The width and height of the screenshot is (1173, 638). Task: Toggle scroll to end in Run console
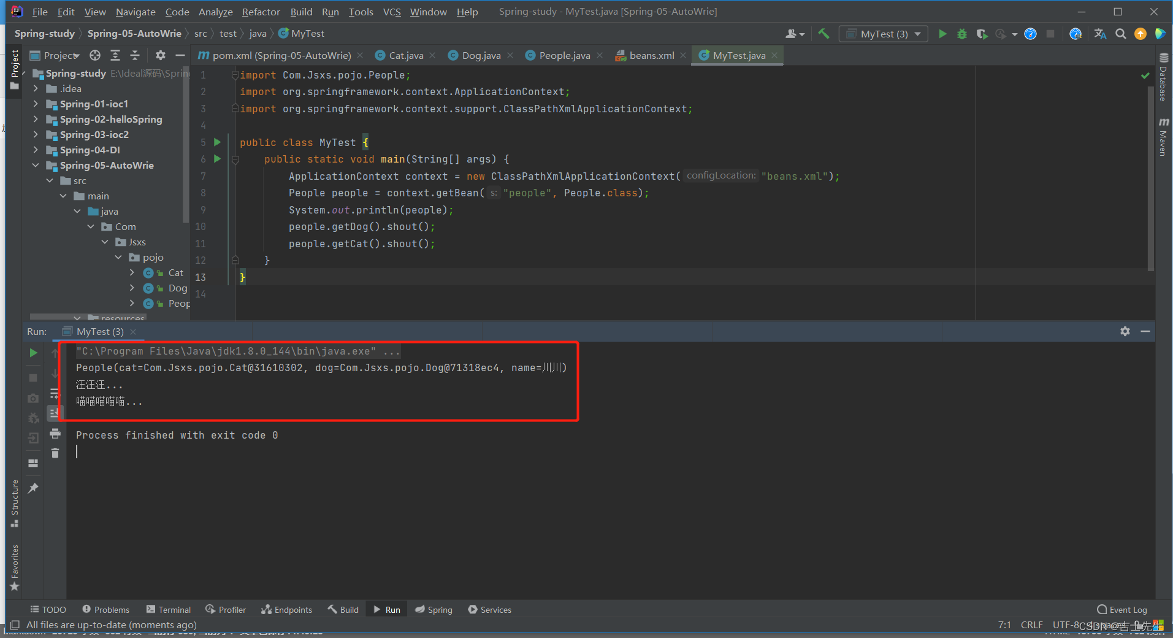pos(55,413)
